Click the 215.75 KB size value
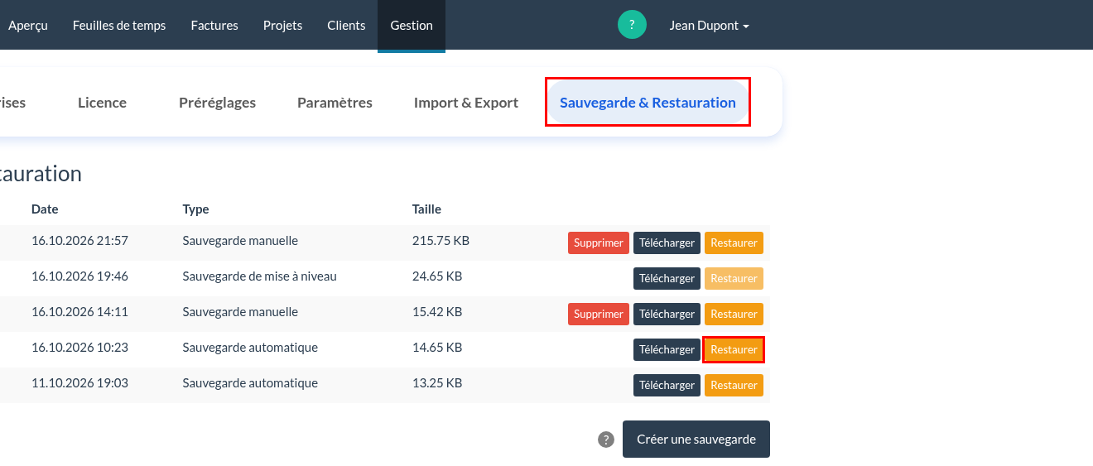Viewport: 1093px width, 466px height. coord(441,241)
